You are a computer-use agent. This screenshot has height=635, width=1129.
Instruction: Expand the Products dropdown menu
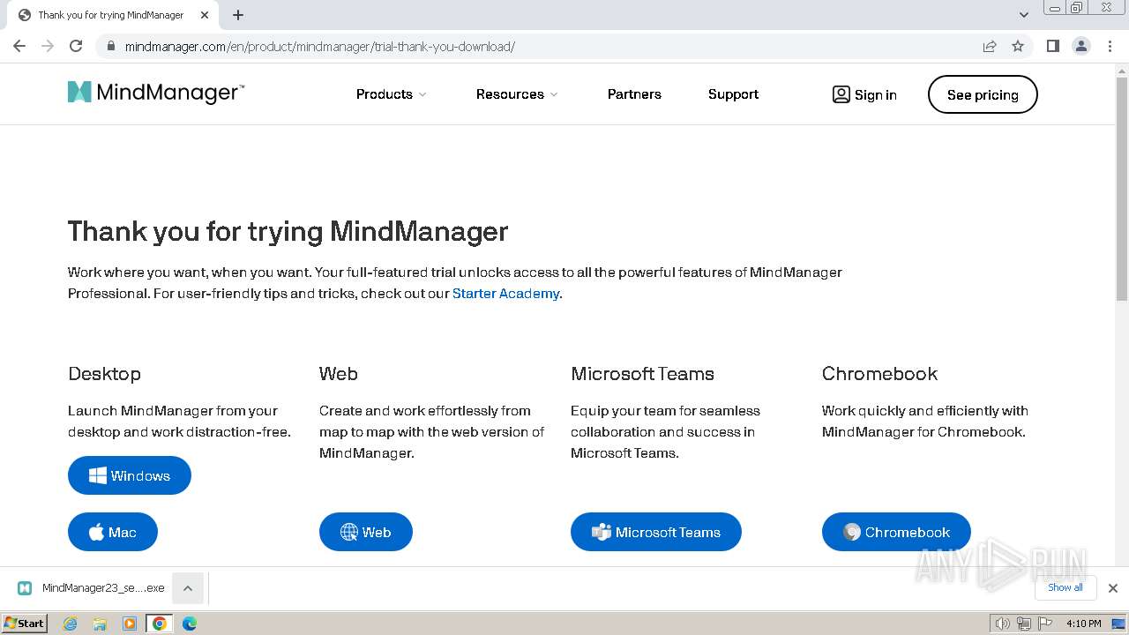coord(391,94)
